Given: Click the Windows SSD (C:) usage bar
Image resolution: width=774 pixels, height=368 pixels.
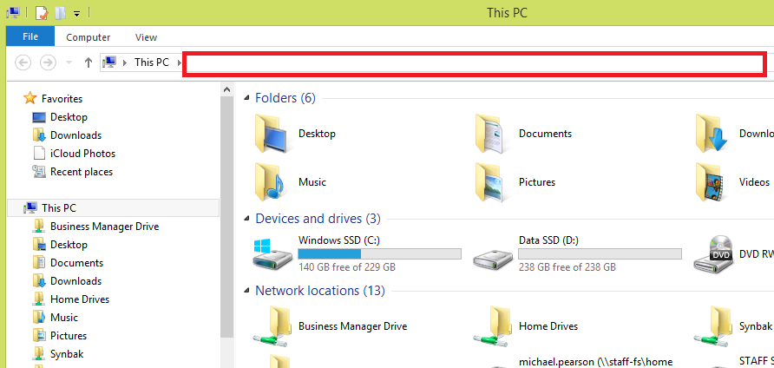Looking at the screenshot, I should [379, 254].
